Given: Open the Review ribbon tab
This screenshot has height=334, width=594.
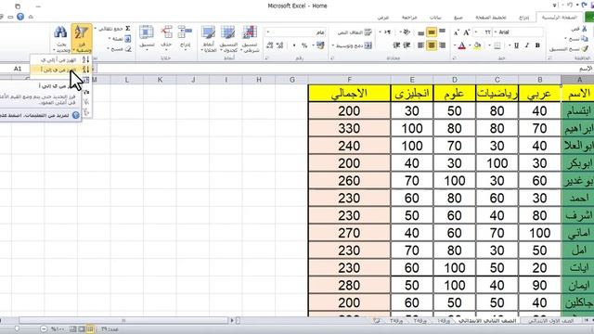Looking at the screenshot, I should [409, 18].
